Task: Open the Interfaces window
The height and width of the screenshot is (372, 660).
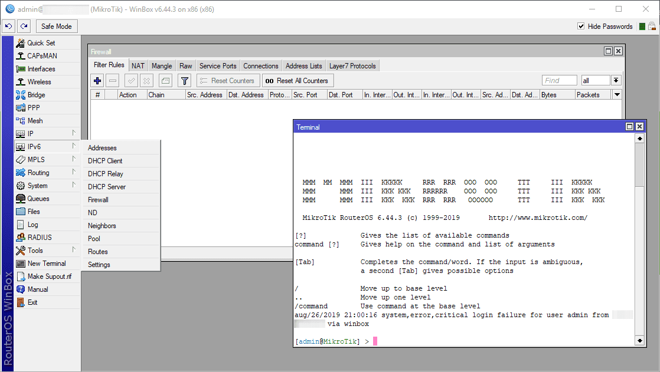Action: pyautogui.click(x=47, y=69)
